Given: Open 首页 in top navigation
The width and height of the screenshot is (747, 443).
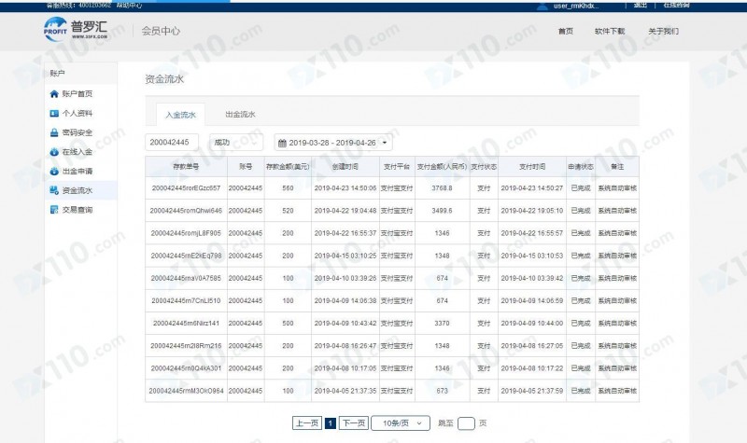Looking at the screenshot, I should click(566, 31).
